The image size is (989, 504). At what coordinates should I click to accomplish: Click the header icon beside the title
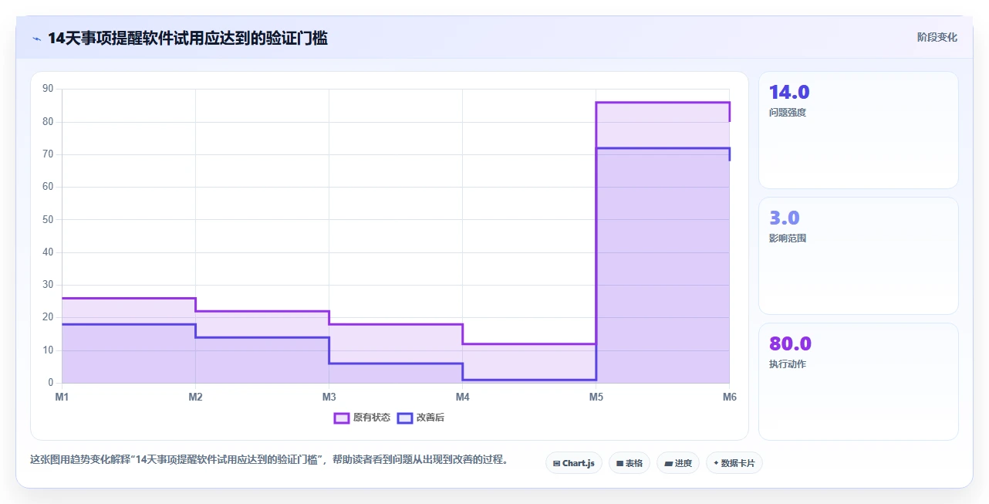click(36, 39)
